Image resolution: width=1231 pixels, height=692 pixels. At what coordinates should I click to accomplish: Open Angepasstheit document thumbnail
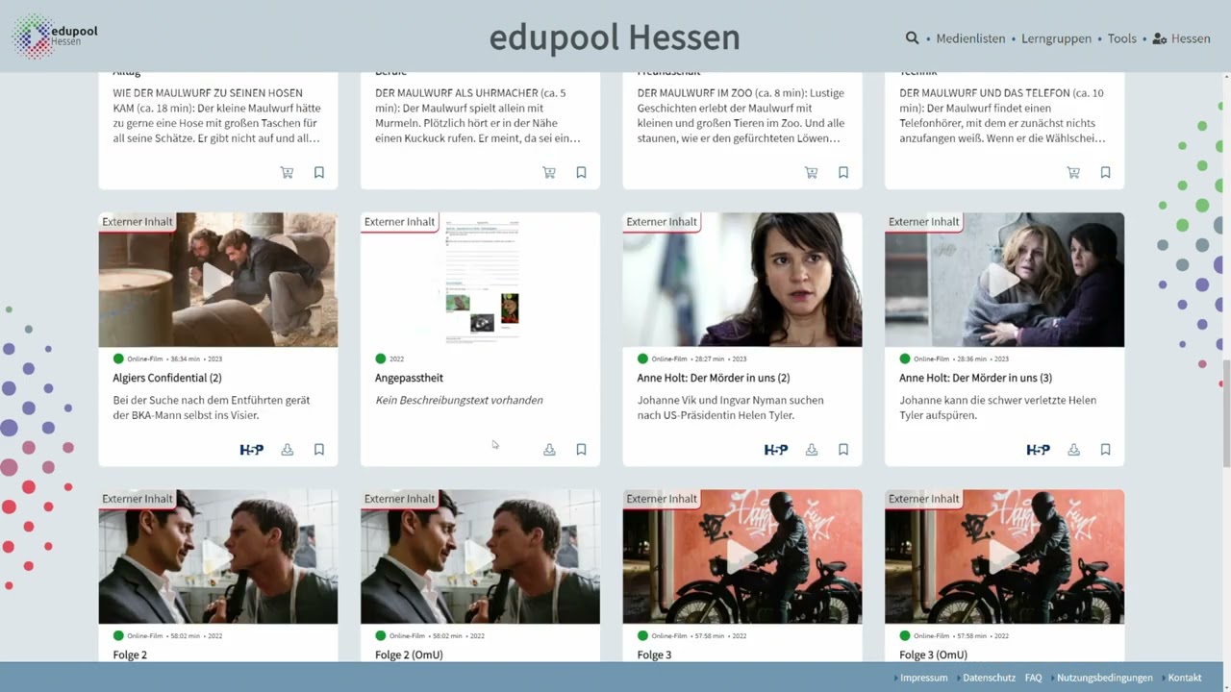480,280
